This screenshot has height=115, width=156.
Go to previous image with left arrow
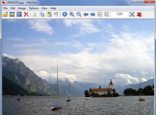(x=86, y=14)
